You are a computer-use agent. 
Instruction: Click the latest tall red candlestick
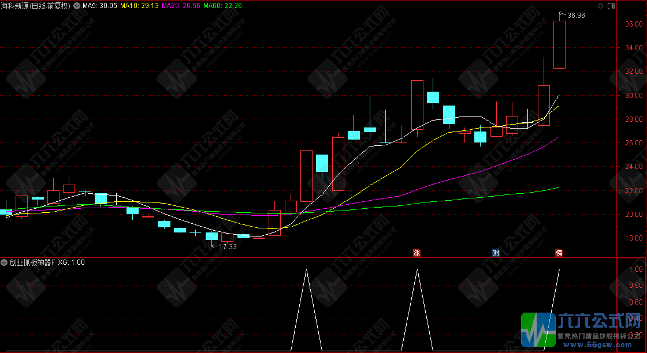559,45
